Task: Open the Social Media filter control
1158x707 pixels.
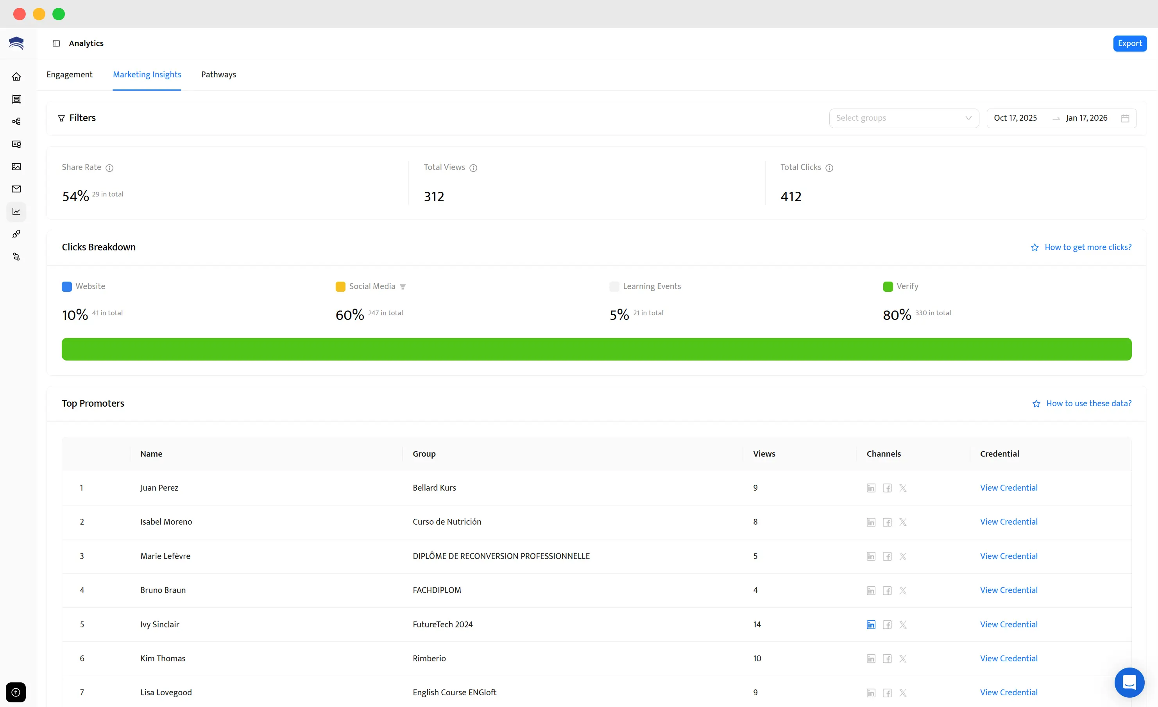Action: click(403, 287)
